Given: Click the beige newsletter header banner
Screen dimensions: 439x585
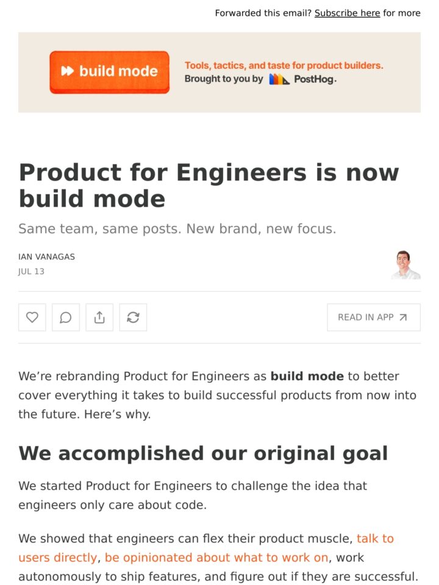Looking at the screenshot, I should coord(220,73).
